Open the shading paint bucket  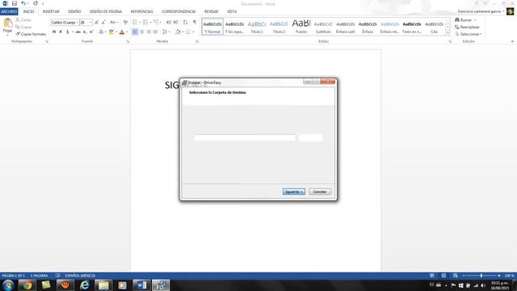(178, 32)
